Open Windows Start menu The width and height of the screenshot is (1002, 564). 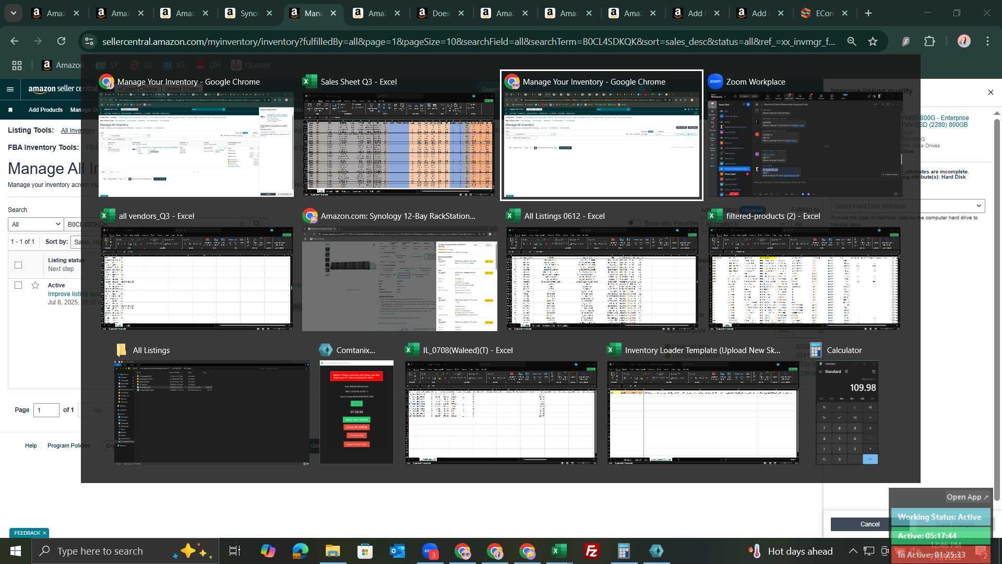point(15,551)
